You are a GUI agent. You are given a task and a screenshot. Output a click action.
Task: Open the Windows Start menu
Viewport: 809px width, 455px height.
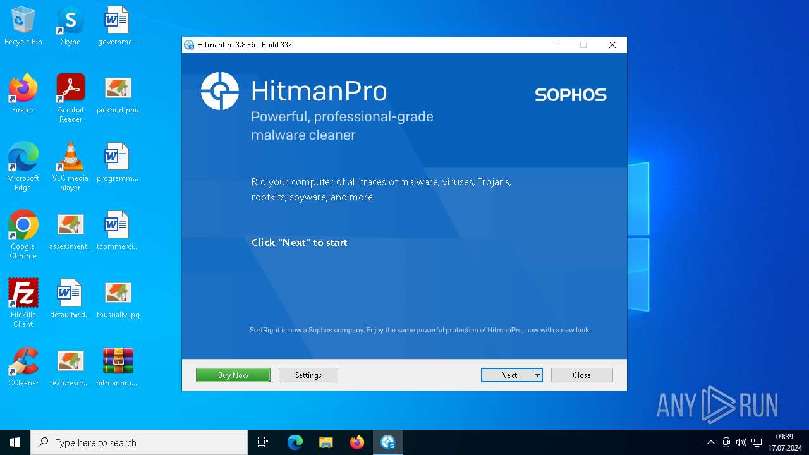[x=15, y=442]
